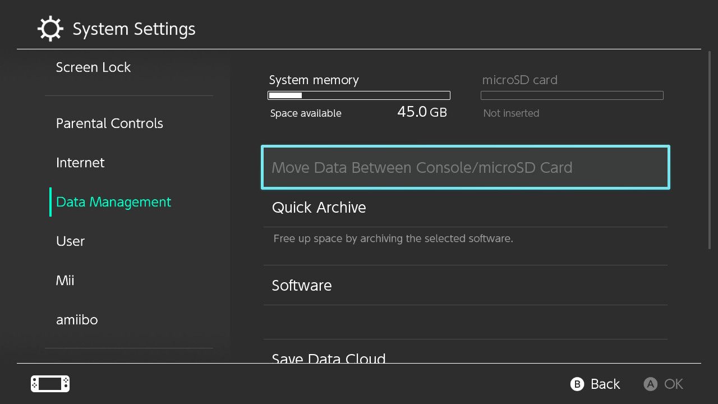The image size is (718, 404).
Task: Click the 45.0 GB space available text
Action: pos(422,112)
